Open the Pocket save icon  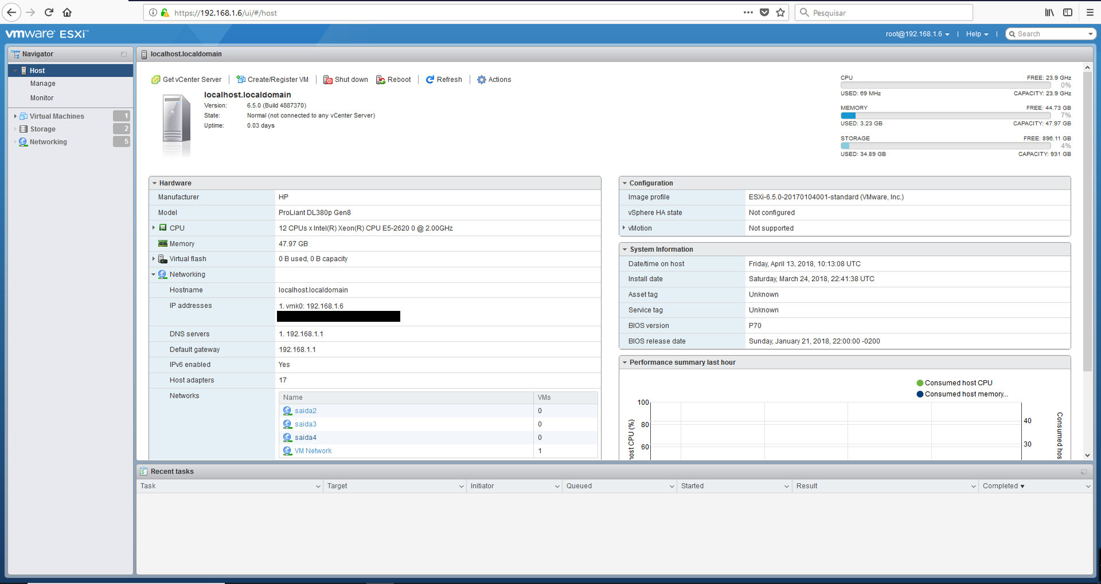click(764, 13)
